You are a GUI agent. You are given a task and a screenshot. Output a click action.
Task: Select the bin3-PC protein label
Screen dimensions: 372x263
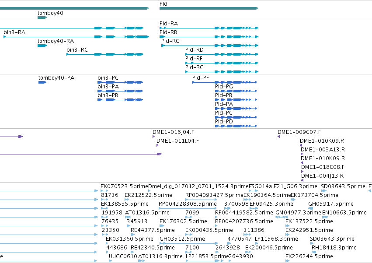[x=108, y=78]
